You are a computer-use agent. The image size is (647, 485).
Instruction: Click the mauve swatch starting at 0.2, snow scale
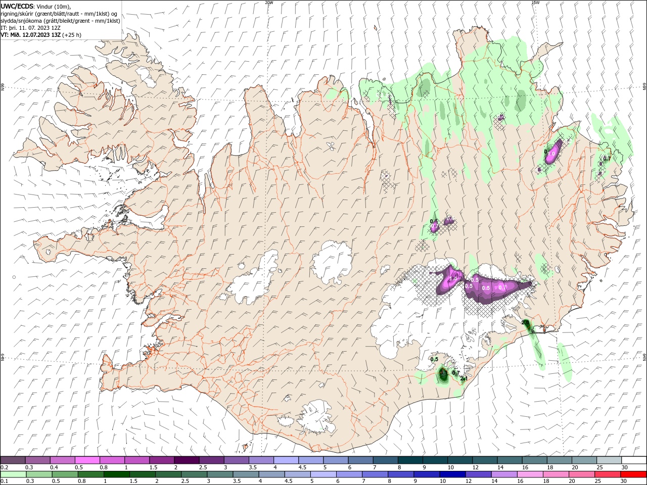[x=13, y=460]
